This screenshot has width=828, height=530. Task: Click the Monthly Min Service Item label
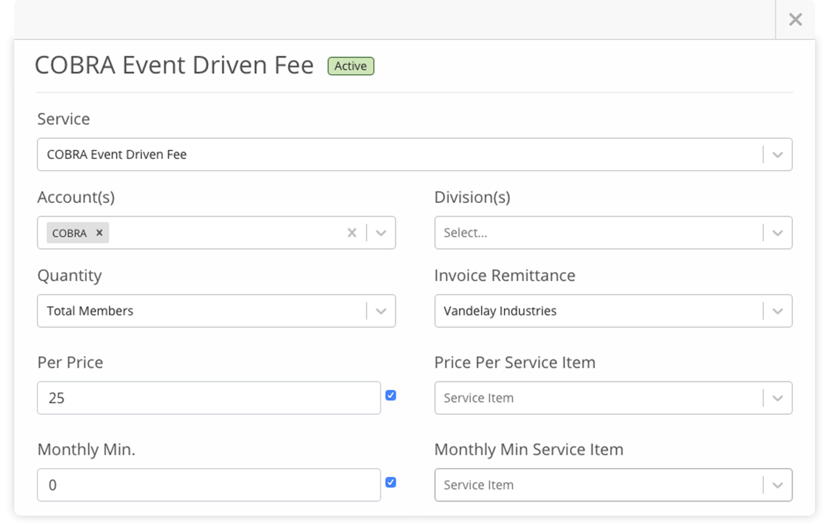528,450
